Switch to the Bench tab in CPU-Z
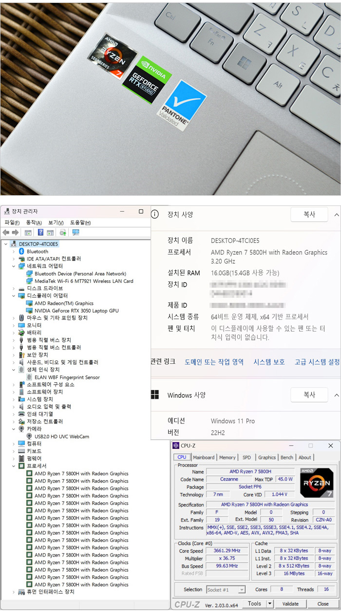The width and height of the screenshot is (341, 612). (287, 457)
